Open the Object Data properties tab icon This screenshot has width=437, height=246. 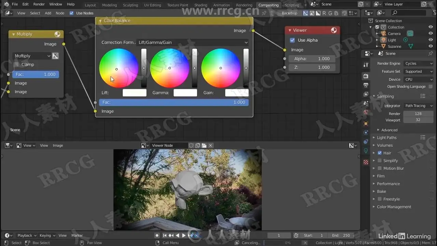(366, 151)
